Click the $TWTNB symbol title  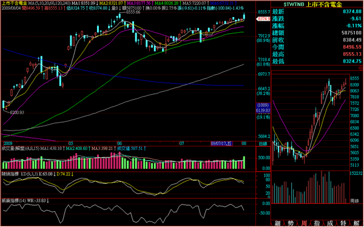pyautogui.click(x=294, y=4)
